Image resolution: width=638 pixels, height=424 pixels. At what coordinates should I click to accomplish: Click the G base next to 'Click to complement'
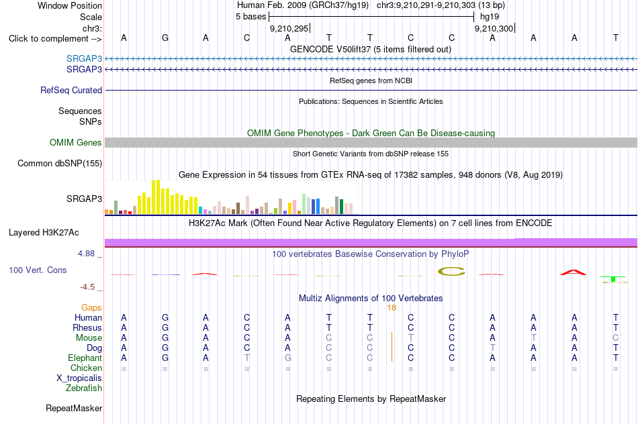[165, 38]
